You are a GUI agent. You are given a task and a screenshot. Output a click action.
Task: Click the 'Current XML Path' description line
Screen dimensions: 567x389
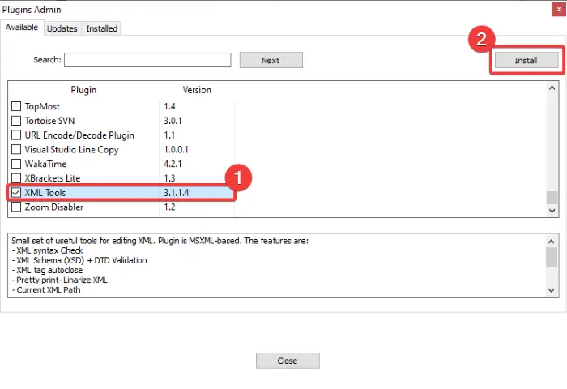46,289
